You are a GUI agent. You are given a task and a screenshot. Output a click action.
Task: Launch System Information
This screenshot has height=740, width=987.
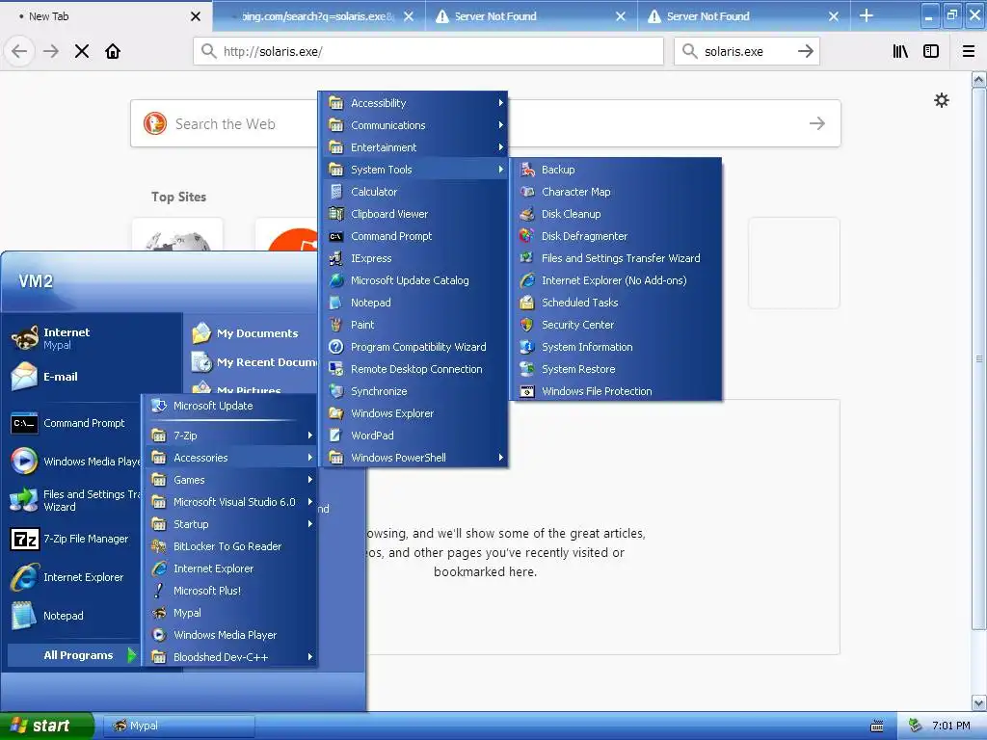615,347
